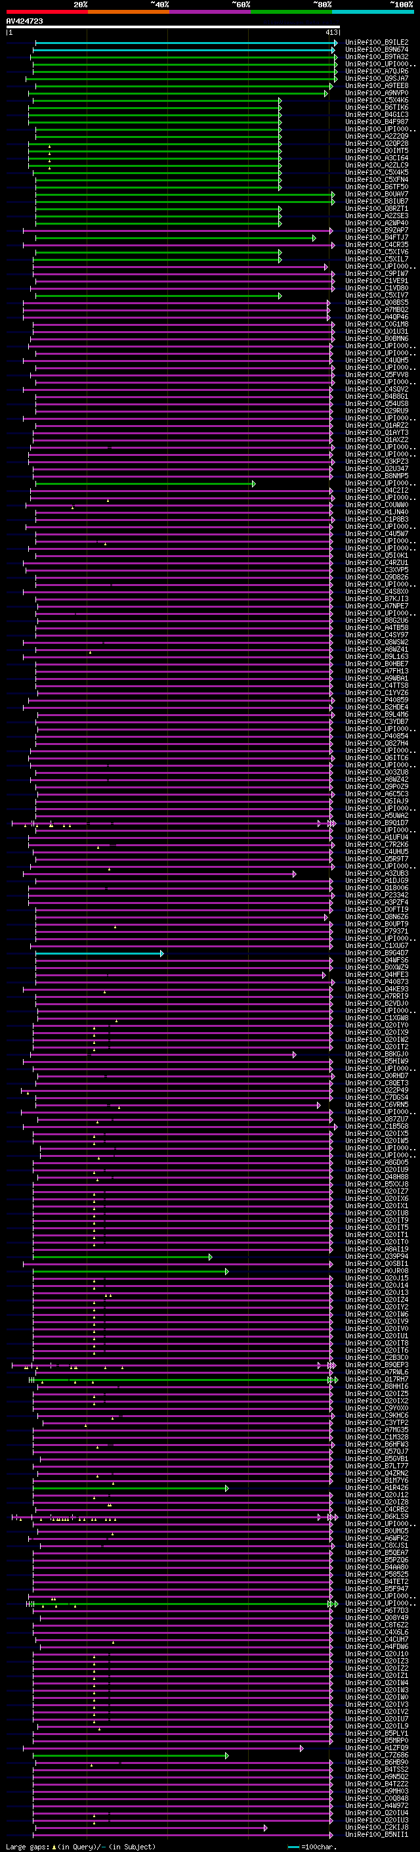Open hit UniRef100_B9ZAP7

pyautogui.click(x=376, y=231)
